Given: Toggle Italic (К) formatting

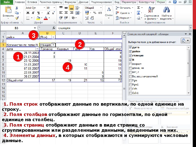Looking at the screenshot, I should tap(33, 13).
